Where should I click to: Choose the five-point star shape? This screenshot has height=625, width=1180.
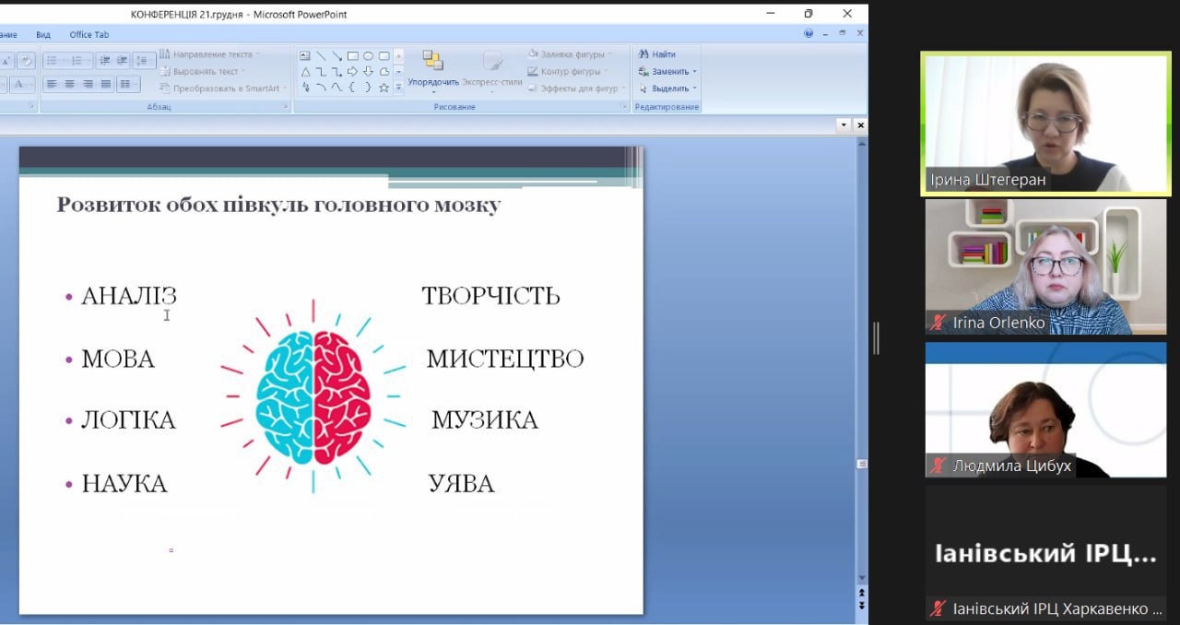point(383,88)
